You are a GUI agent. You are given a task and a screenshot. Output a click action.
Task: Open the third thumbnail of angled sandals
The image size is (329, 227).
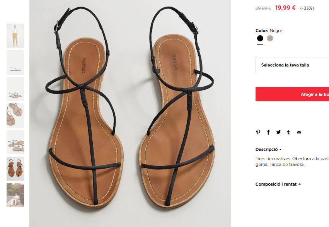click(x=15, y=89)
